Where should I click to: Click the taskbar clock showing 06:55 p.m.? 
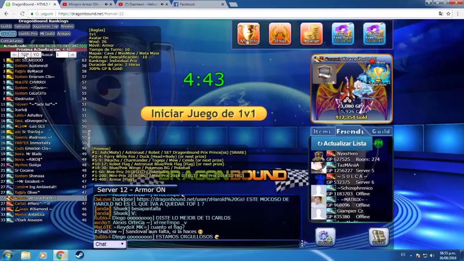click(448, 255)
